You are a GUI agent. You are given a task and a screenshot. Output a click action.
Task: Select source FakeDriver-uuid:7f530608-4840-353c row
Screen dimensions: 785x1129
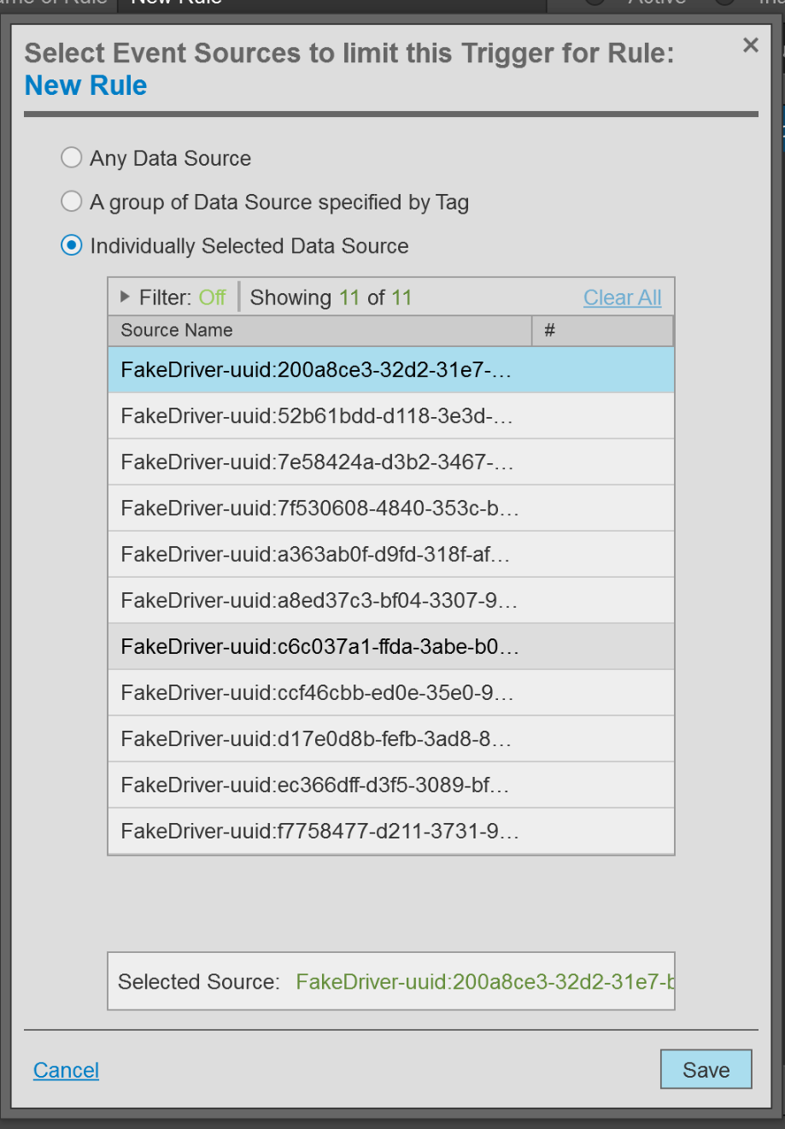point(391,509)
